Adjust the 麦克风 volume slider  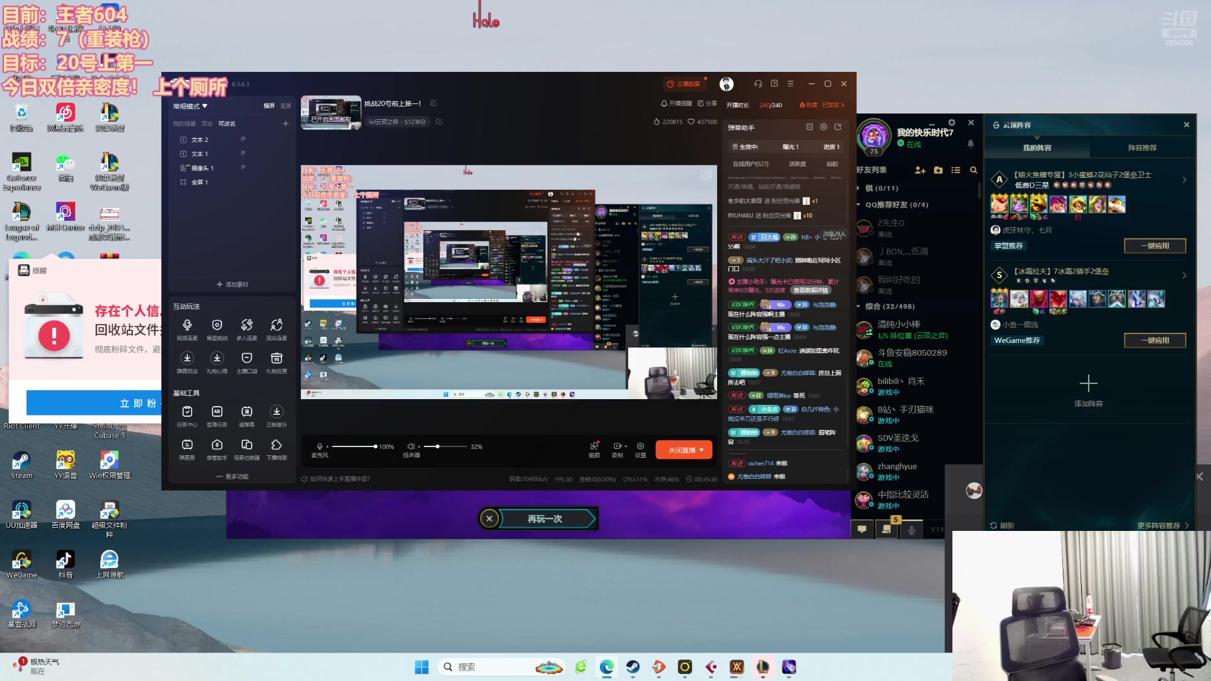[354, 446]
